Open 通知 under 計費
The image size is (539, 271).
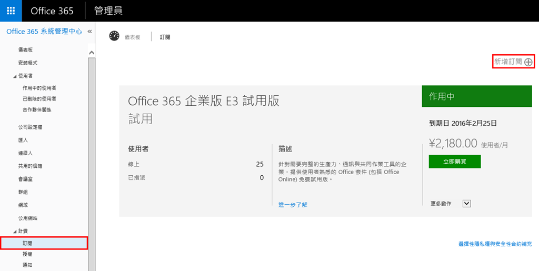point(27,265)
